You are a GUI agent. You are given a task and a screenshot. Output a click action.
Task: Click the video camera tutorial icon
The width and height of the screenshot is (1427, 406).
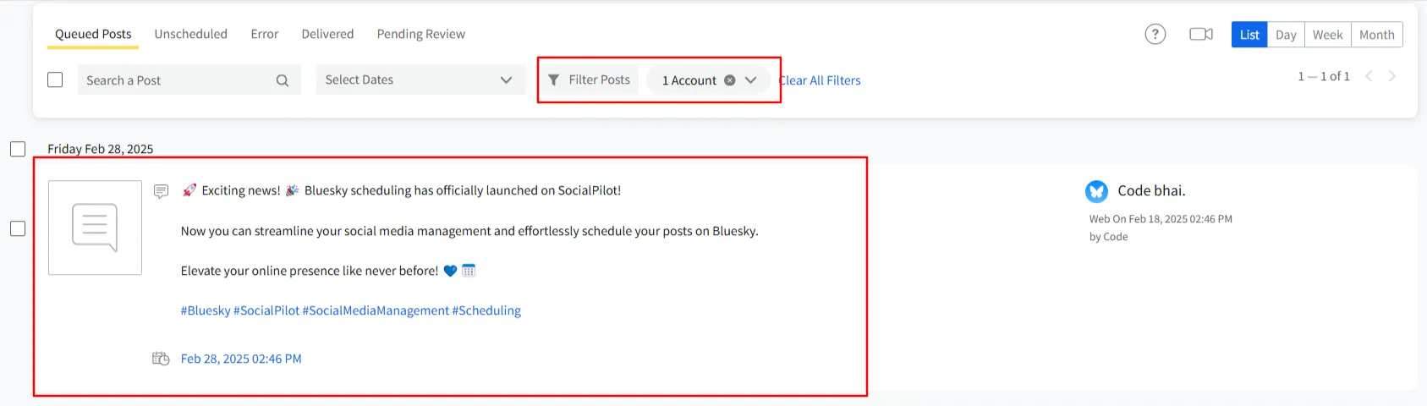click(1200, 35)
